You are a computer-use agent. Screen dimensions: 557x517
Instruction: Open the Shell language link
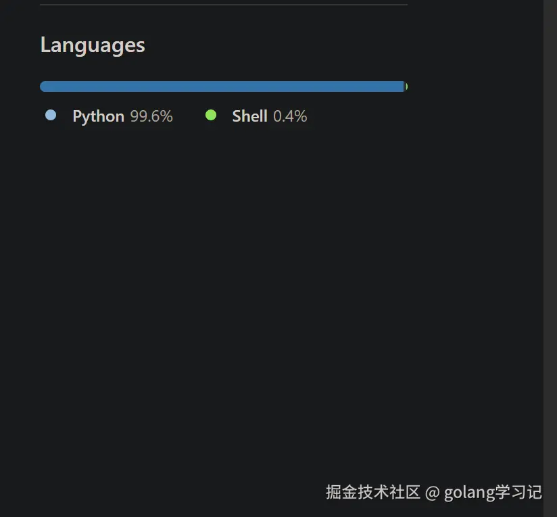pyautogui.click(x=249, y=116)
